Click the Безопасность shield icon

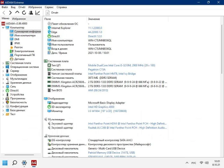click(x=7, y=103)
